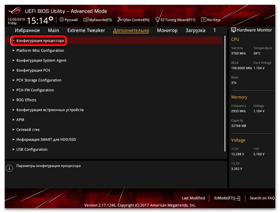Click the Hardware Monitor screen icon
Screen dimensions: 280x213
tap(233, 30)
